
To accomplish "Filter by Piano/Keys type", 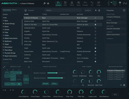I will pos(8,50).
